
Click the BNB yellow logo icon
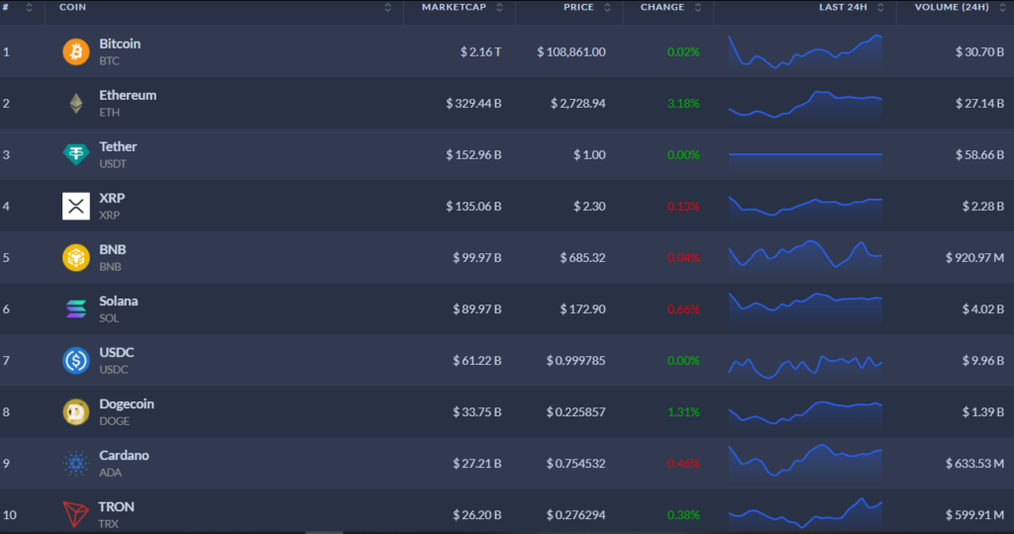(76, 257)
